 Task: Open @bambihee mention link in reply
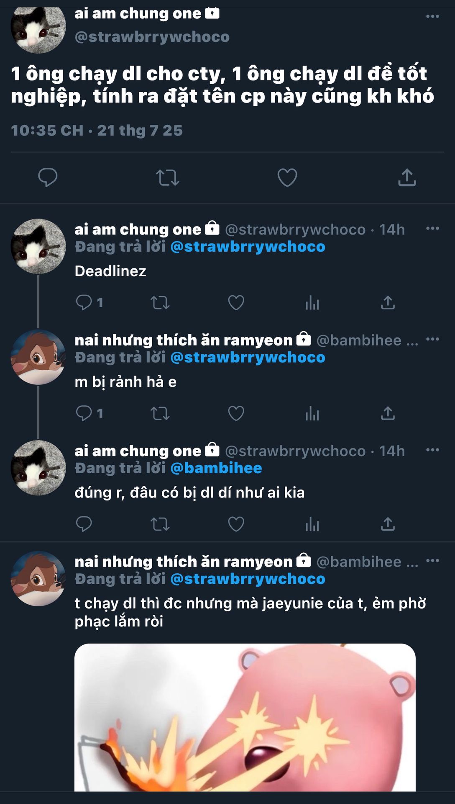point(216,468)
